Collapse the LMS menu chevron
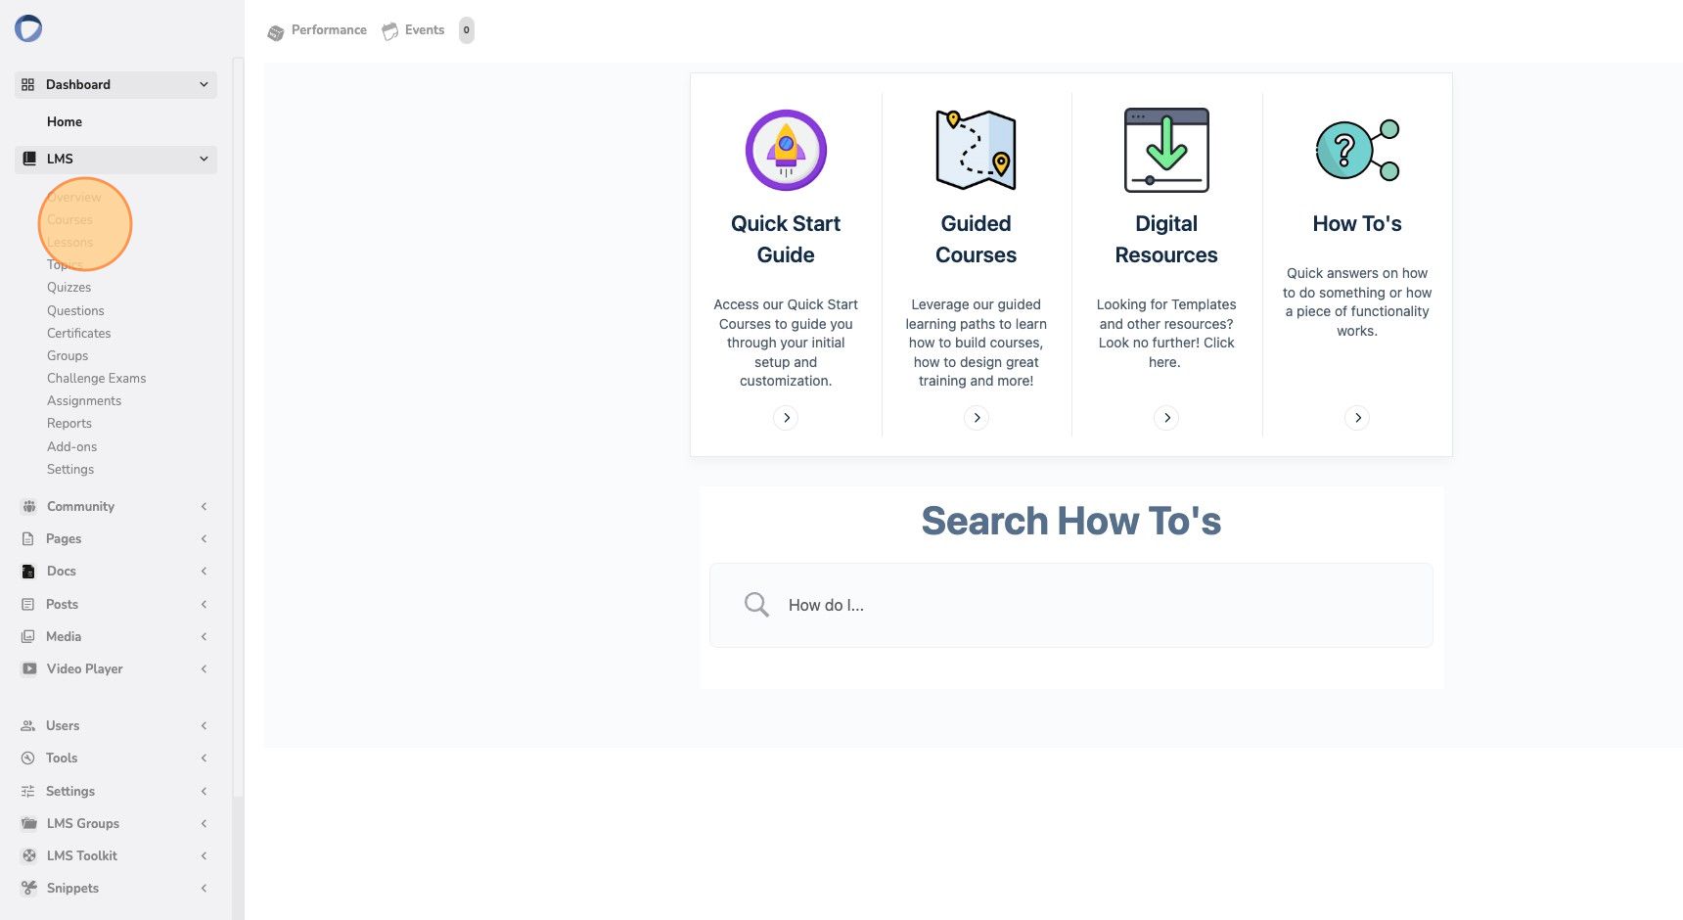 204,159
